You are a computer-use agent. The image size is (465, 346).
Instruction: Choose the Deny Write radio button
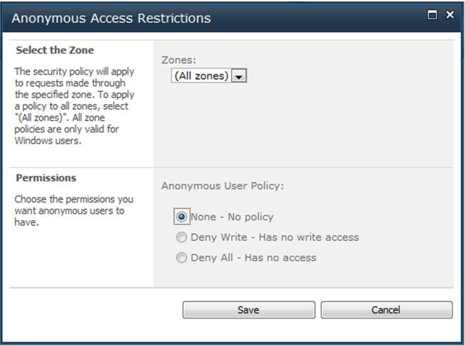point(182,237)
